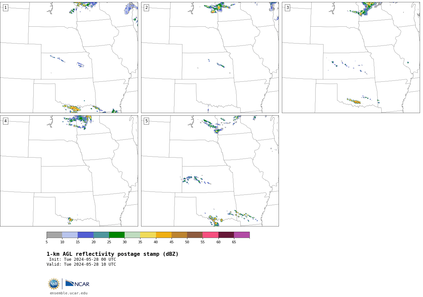423x297 pixels.
Task: Click the colorbar tick label 20
Action: coord(94,242)
